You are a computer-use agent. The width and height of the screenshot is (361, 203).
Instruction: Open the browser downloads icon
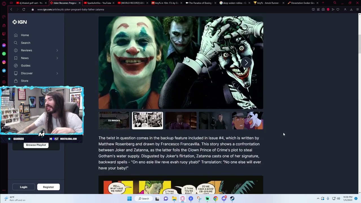(351, 9)
